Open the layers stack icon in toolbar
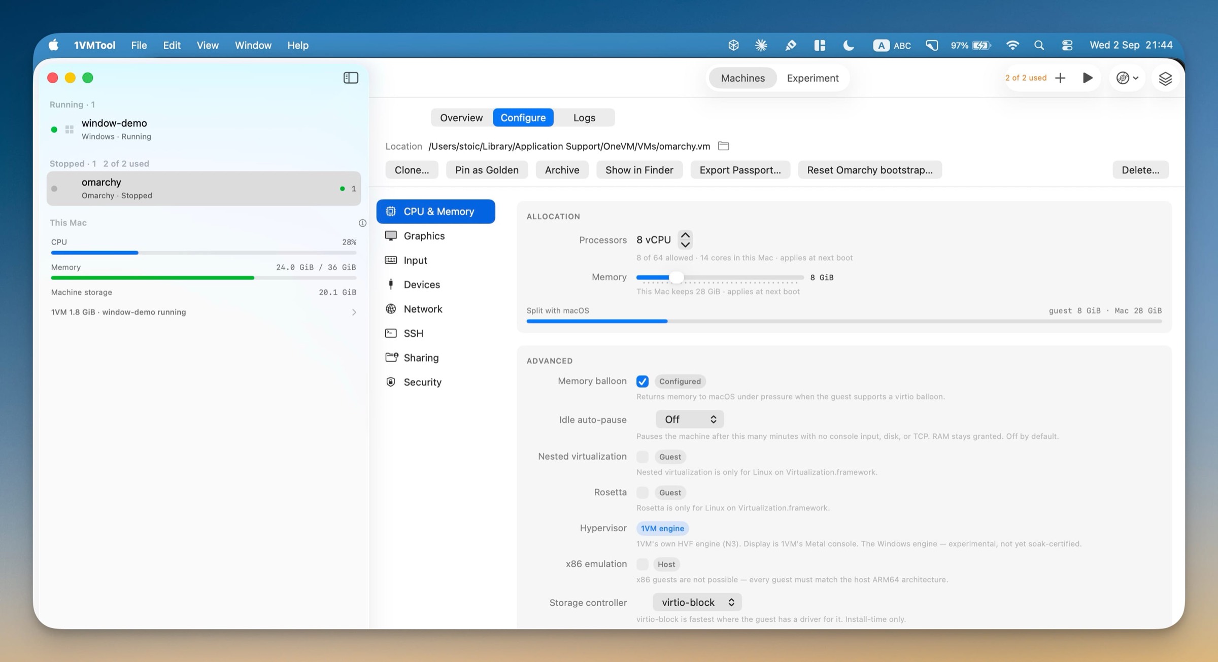The height and width of the screenshot is (662, 1218). click(x=1165, y=78)
